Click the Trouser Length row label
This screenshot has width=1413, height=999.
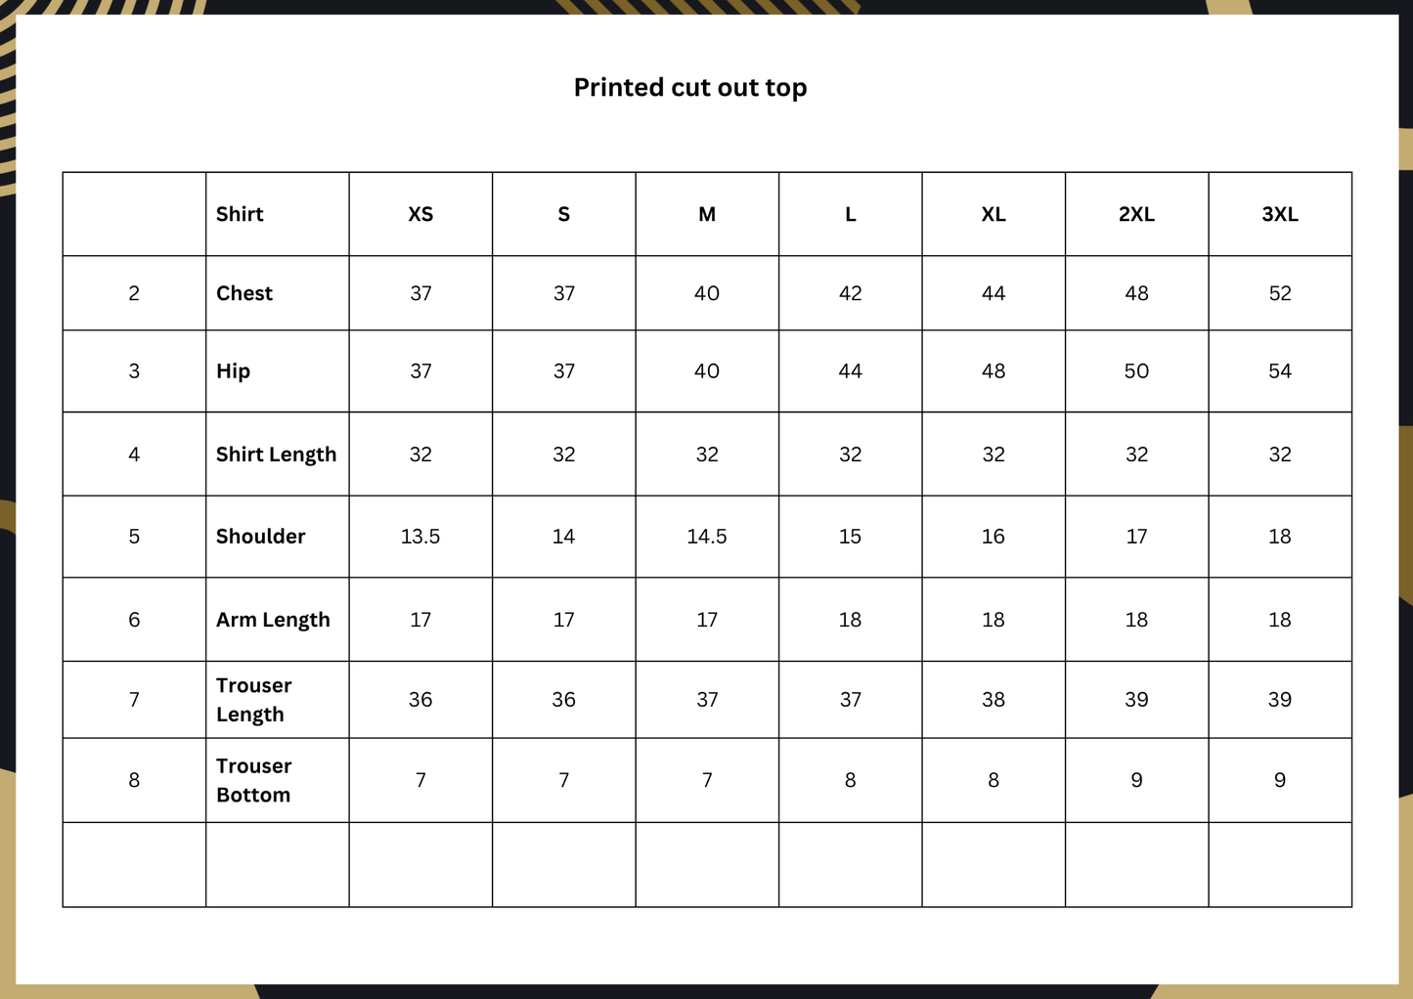pos(253,700)
